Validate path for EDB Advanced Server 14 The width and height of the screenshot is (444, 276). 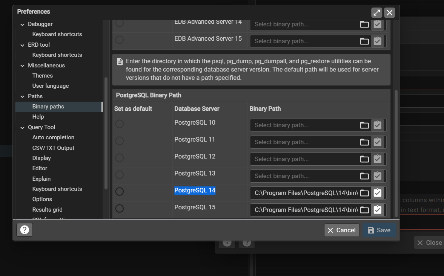point(378,24)
